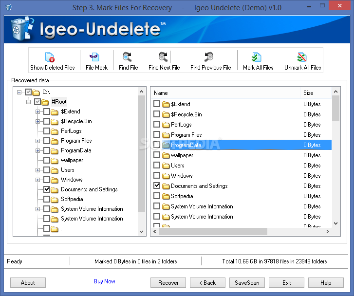354x296 pixels.
Task: Go to previous step with Back button
Action: (x=207, y=283)
